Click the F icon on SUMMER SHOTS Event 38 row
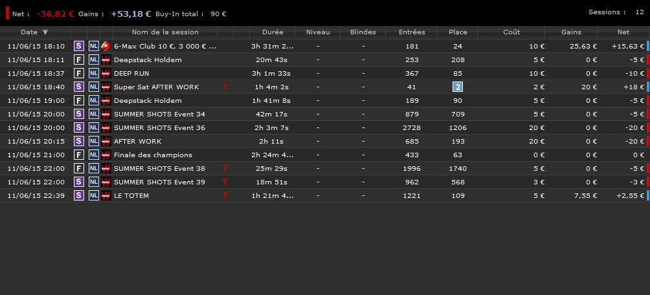 pyautogui.click(x=79, y=168)
